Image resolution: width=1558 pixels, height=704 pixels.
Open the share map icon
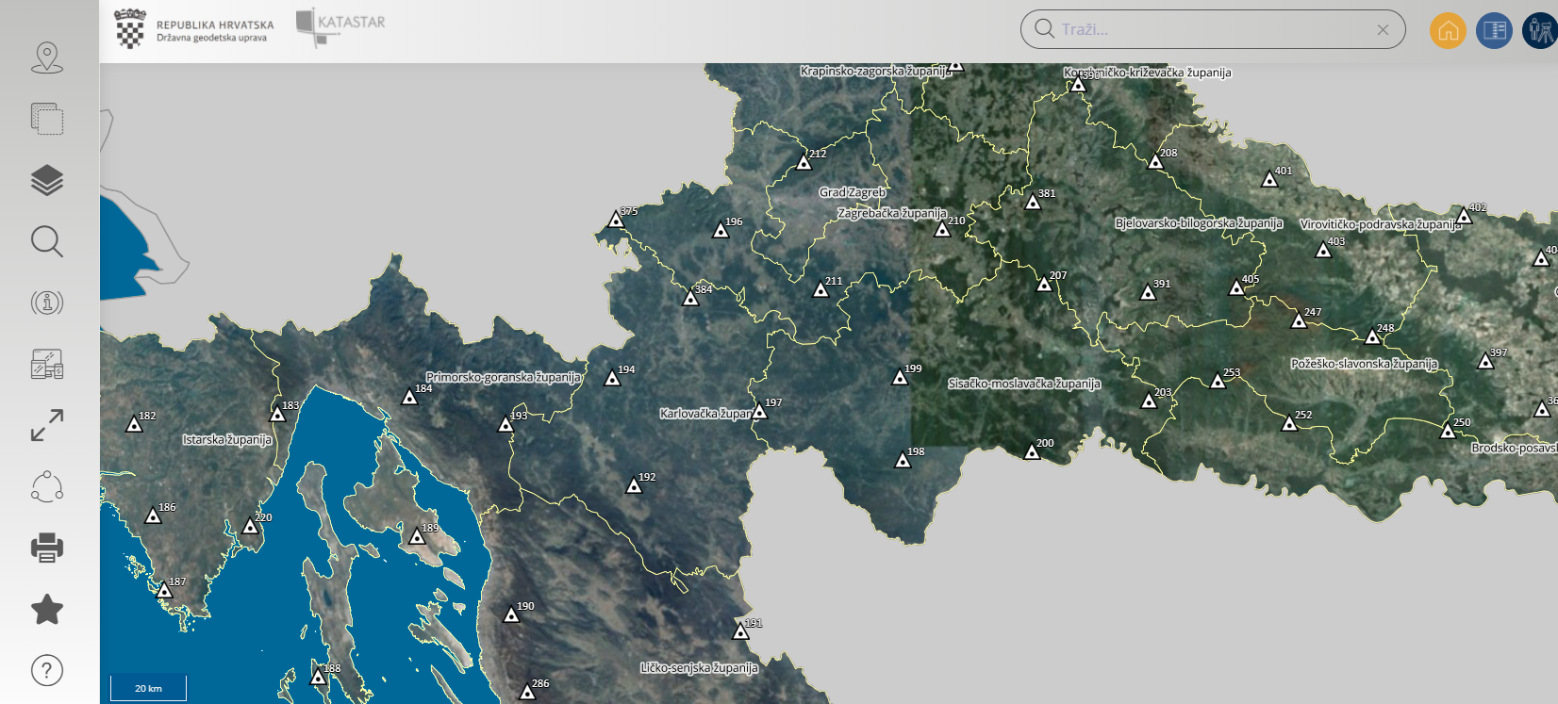[47, 486]
